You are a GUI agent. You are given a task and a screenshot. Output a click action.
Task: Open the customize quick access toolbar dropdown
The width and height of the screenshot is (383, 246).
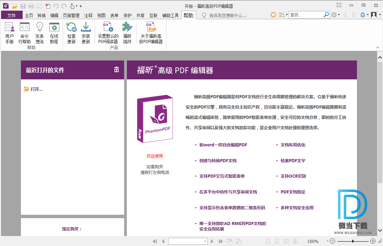tap(81, 6)
